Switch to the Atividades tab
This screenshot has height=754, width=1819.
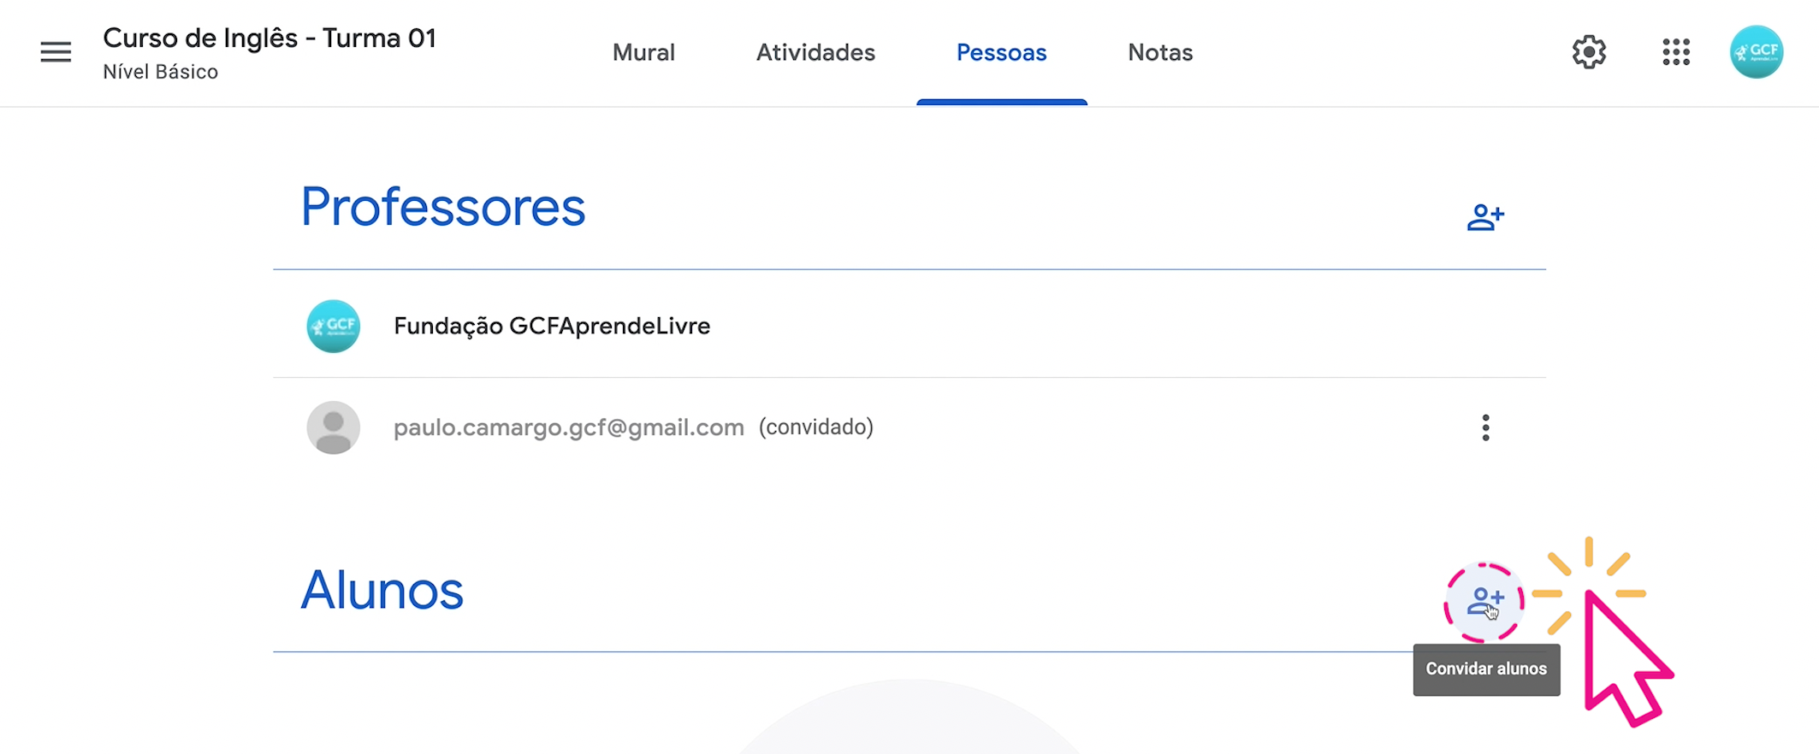[x=815, y=52]
